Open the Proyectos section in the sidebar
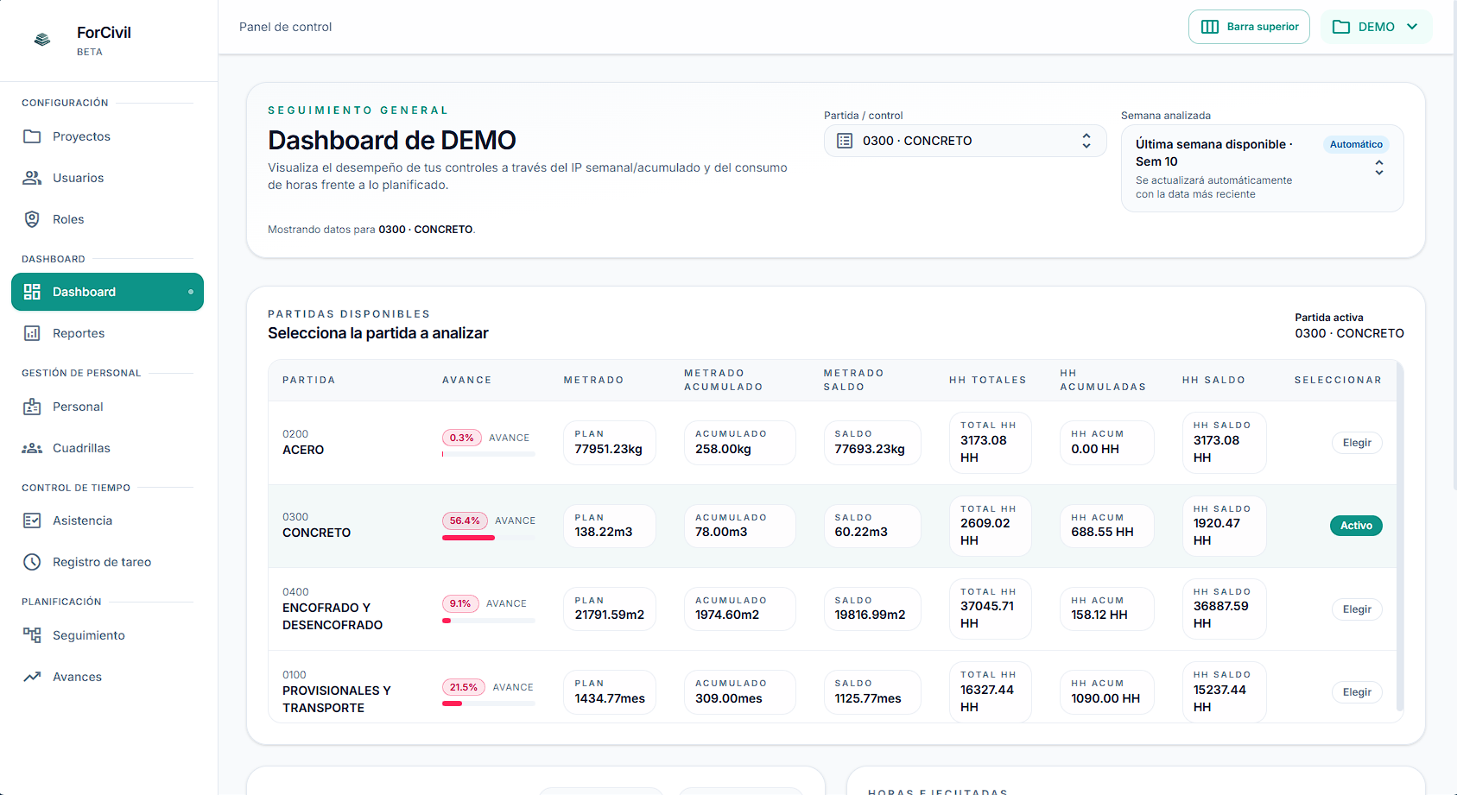Image resolution: width=1457 pixels, height=795 pixels. pos(32,136)
